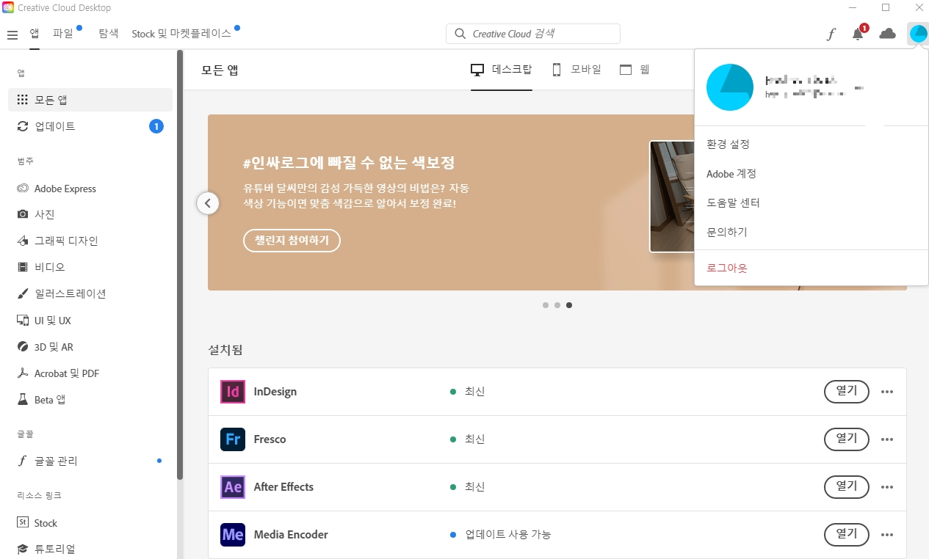Click the Creative Cloud search field
929x559 pixels.
pyautogui.click(x=533, y=34)
